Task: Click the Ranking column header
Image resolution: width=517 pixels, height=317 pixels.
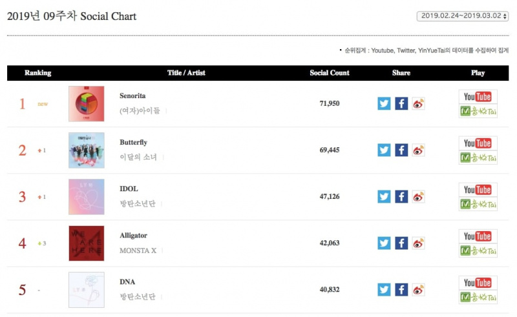Action: 38,73
